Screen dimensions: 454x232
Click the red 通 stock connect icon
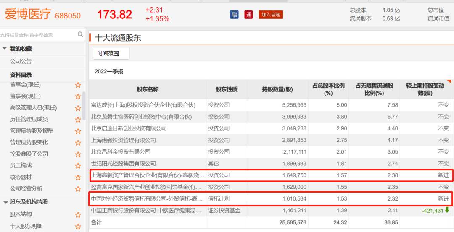(248, 14)
